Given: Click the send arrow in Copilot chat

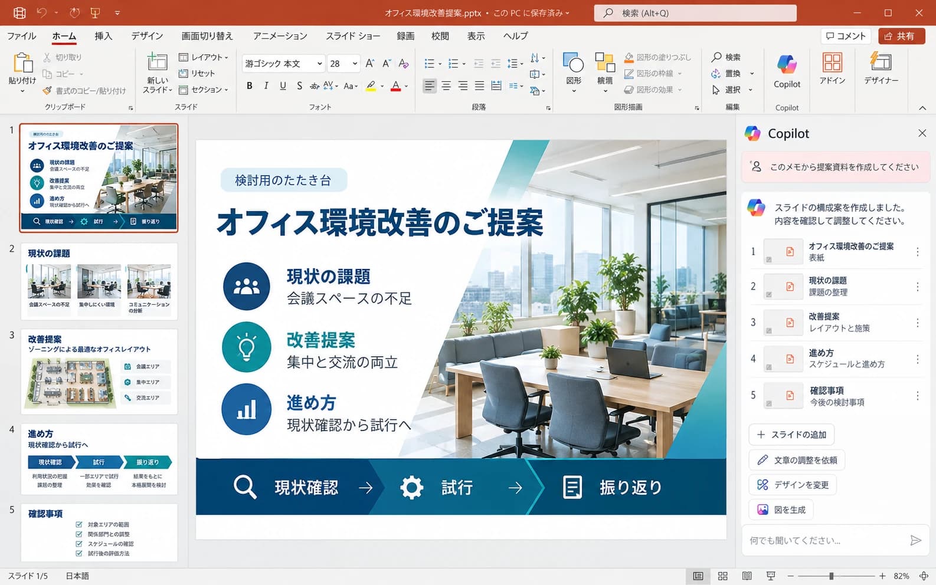Looking at the screenshot, I should (915, 540).
